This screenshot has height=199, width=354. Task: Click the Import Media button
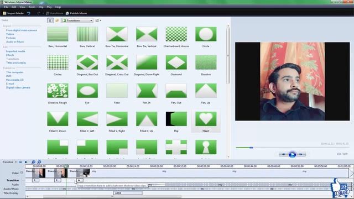[13, 13]
